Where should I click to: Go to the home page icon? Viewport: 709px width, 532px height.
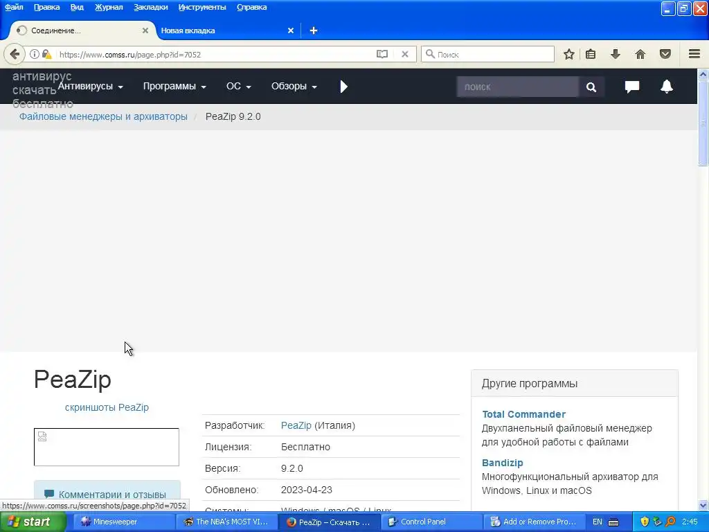[640, 54]
